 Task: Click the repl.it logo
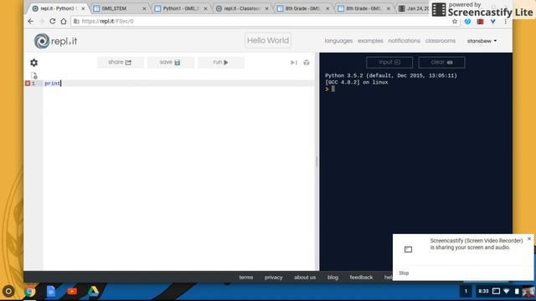tap(55, 41)
